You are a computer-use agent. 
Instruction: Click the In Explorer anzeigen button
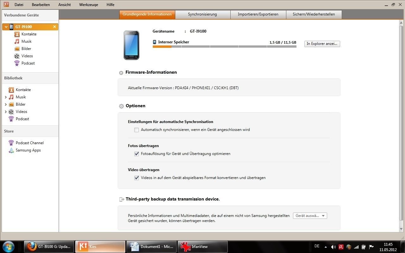click(322, 44)
